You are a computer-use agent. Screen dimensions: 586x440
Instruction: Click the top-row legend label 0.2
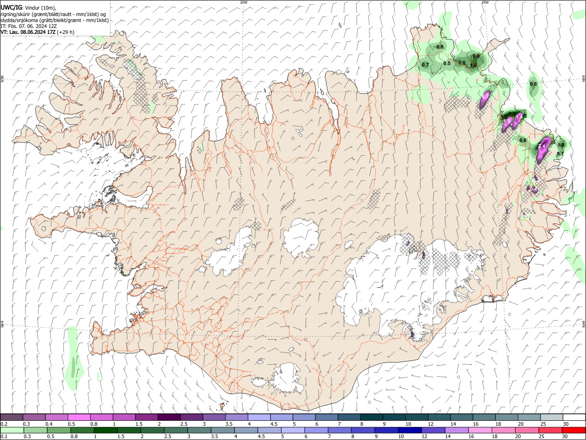tap(4, 424)
